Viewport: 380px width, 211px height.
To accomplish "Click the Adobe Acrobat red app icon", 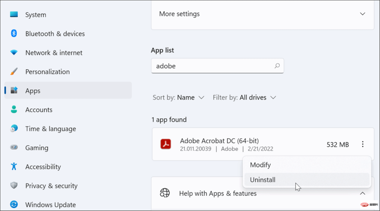I will pos(166,144).
